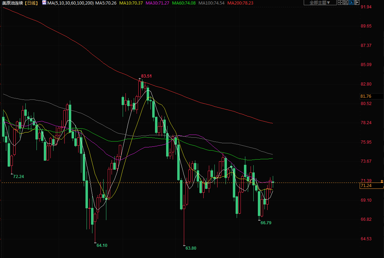Click the rightmost top toolbar icon

(x=357, y=3)
